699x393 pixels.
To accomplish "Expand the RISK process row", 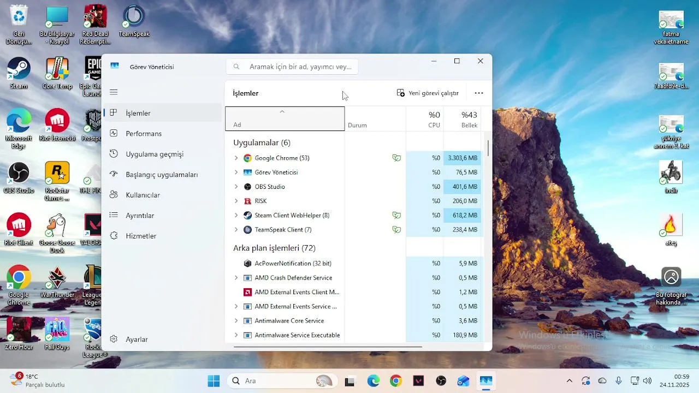I will click(236, 201).
